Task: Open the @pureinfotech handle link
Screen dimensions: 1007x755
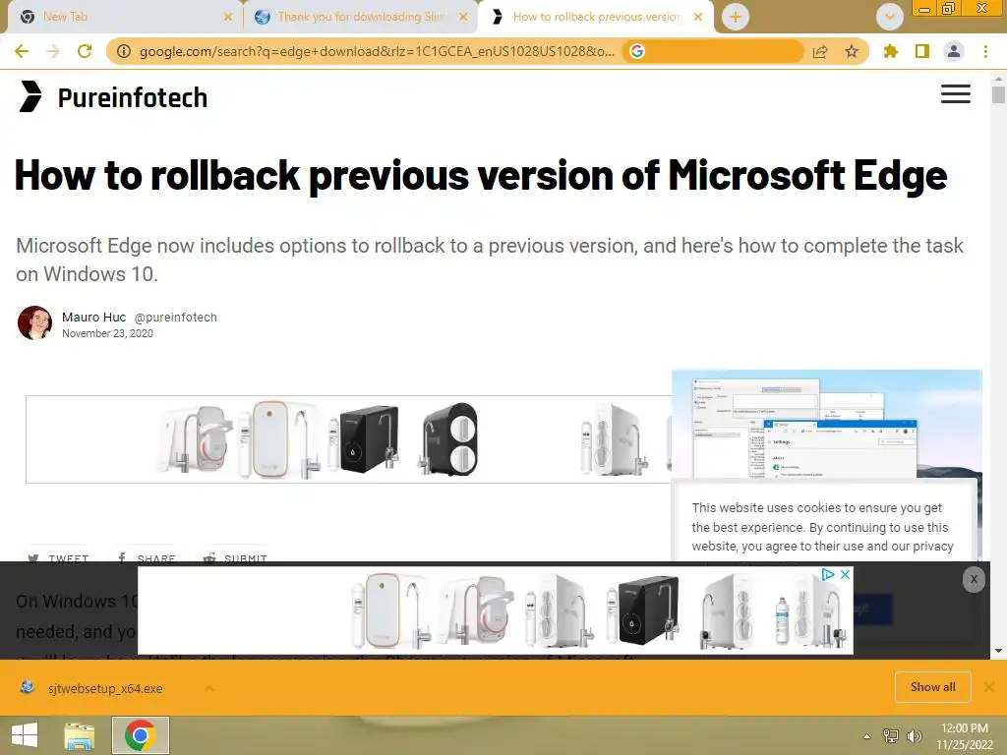Action: click(175, 318)
